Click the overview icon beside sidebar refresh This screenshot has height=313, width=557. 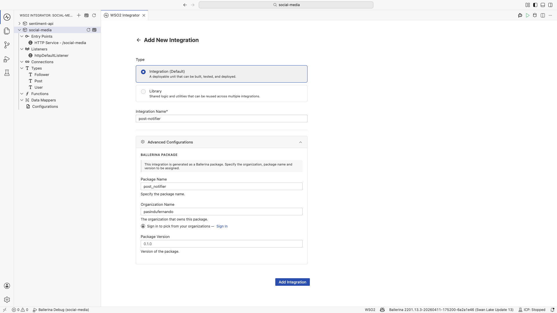pyautogui.click(x=86, y=15)
